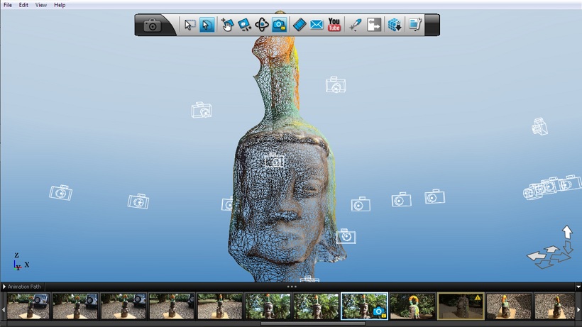The width and height of the screenshot is (582, 327).
Task: Click the Create New Capture camera button
Action: pos(152,26)
